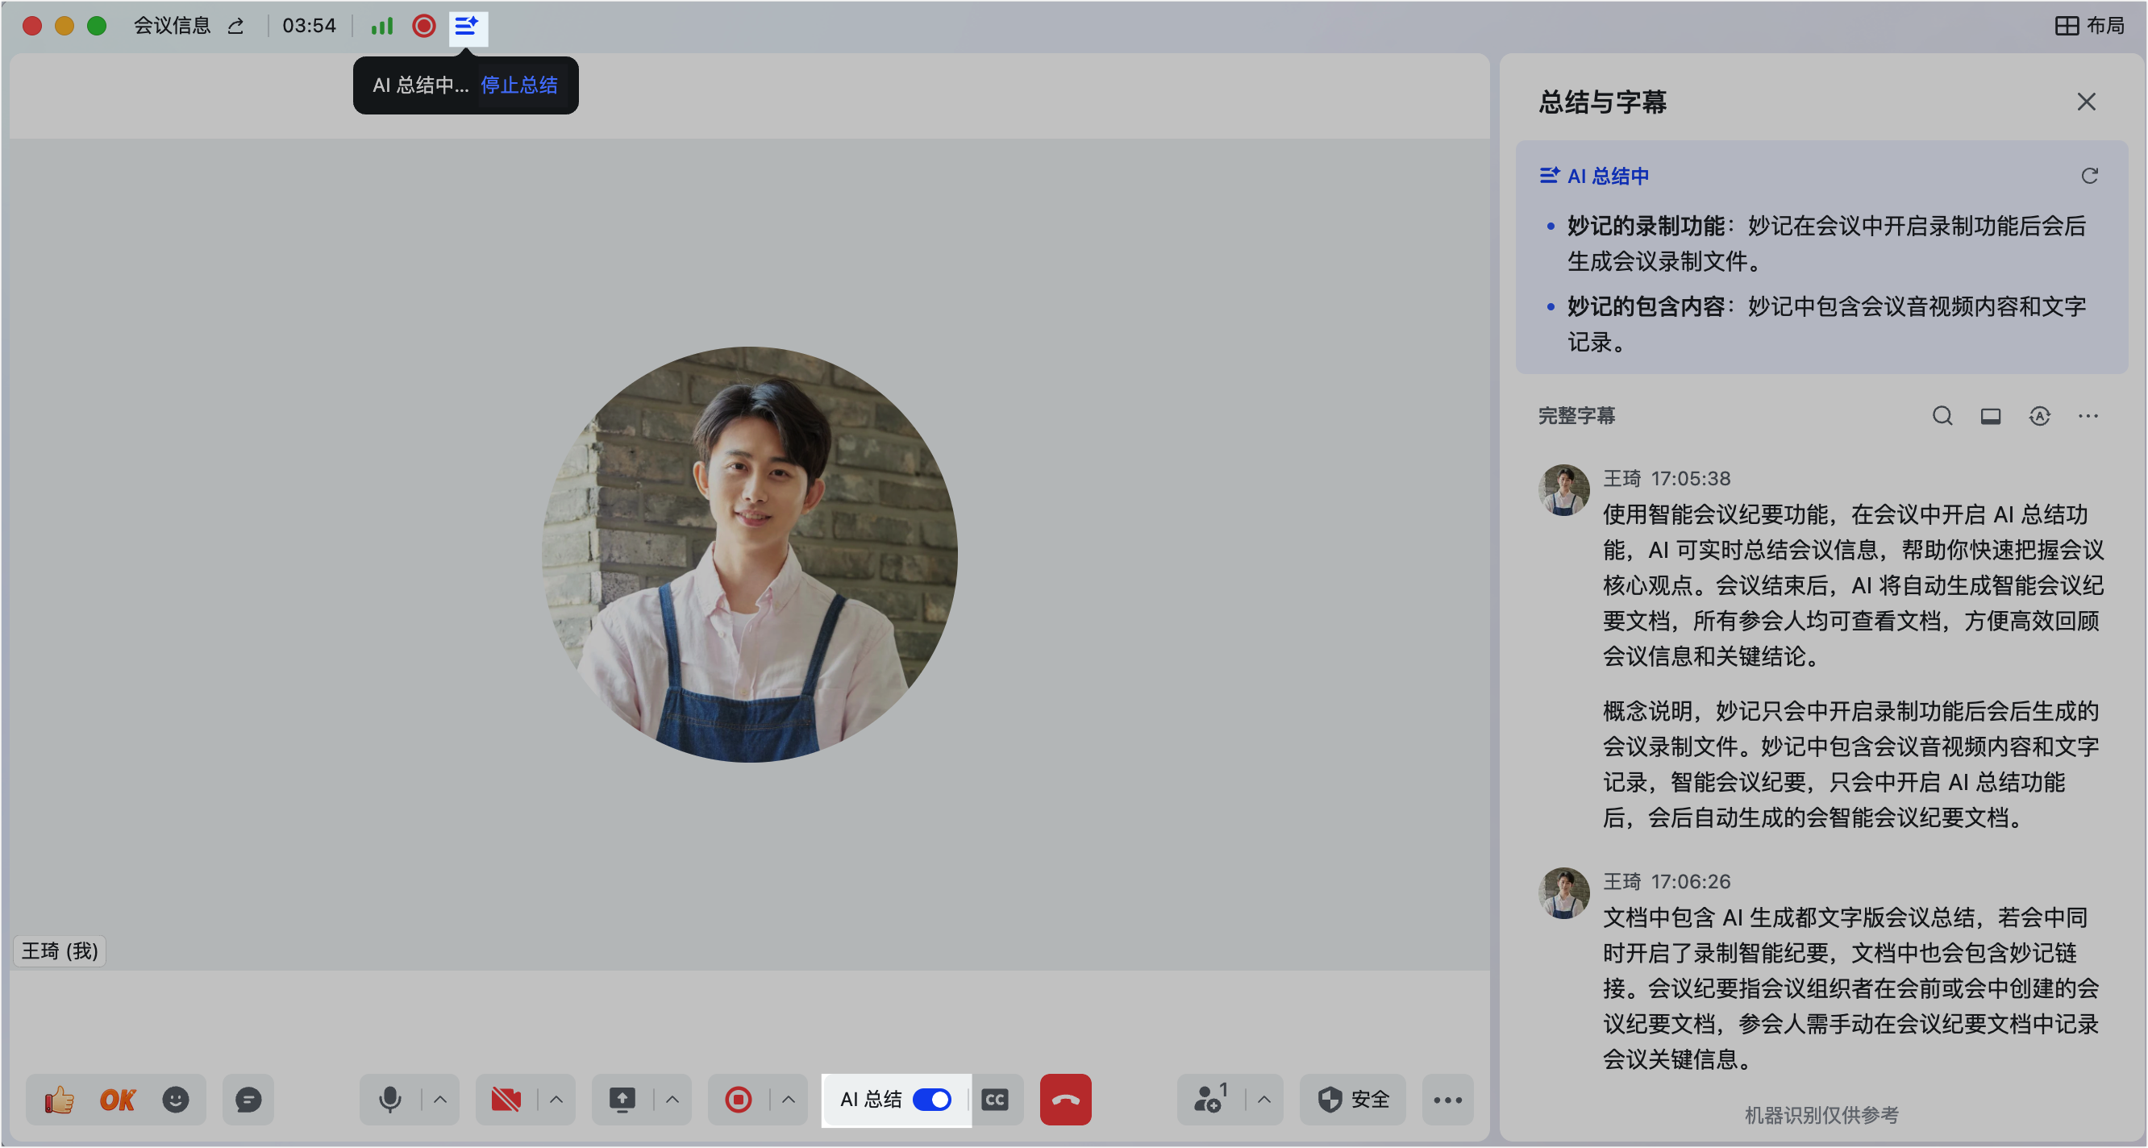Disable the AI 总结 toggle
The height and width of the screenshot is (1148, 2148).
pos(933,1100)
